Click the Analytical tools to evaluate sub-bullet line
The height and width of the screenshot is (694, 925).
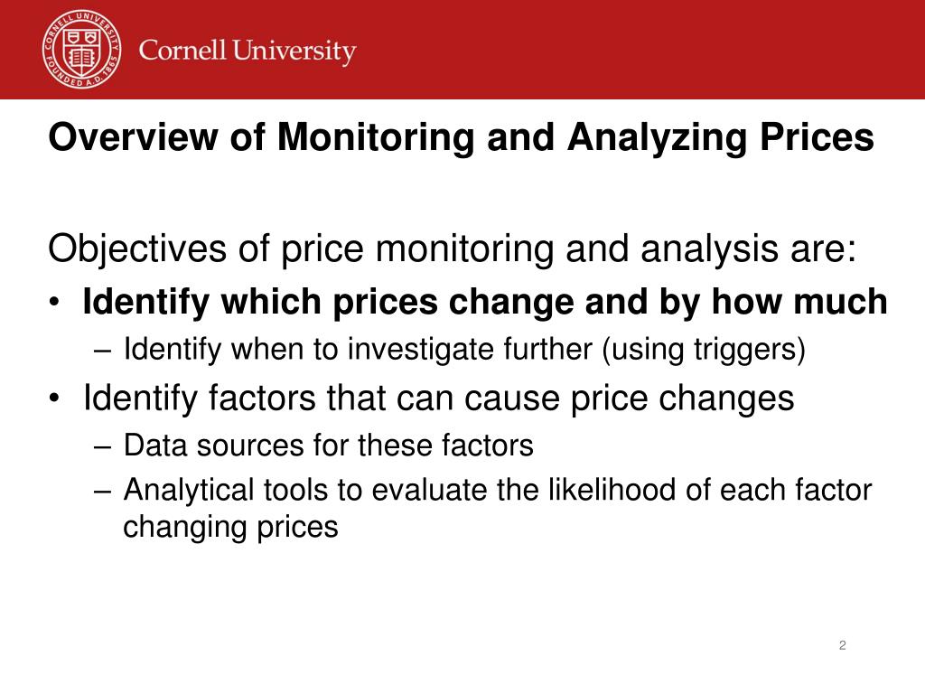pyautogui.click(x=498, y=491)
